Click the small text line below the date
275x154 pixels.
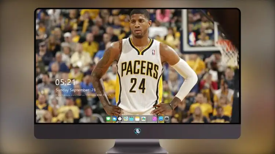point(83,95)
